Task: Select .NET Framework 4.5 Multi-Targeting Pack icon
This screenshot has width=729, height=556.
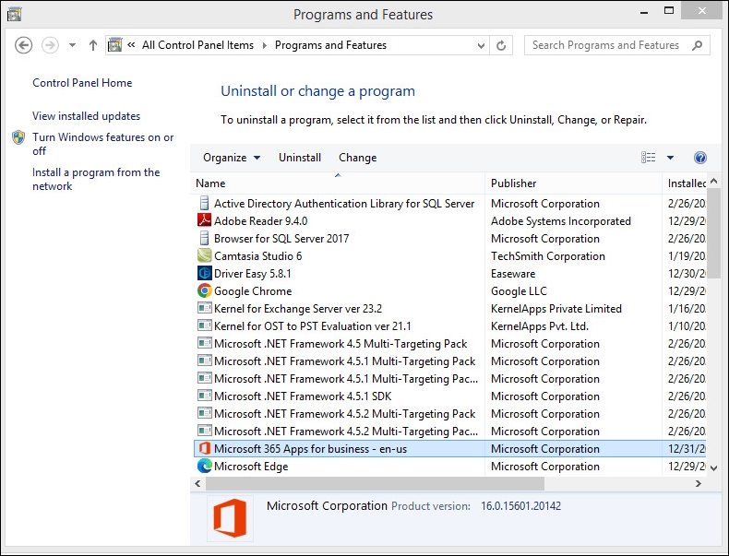Action: click(x=204, y=343)
